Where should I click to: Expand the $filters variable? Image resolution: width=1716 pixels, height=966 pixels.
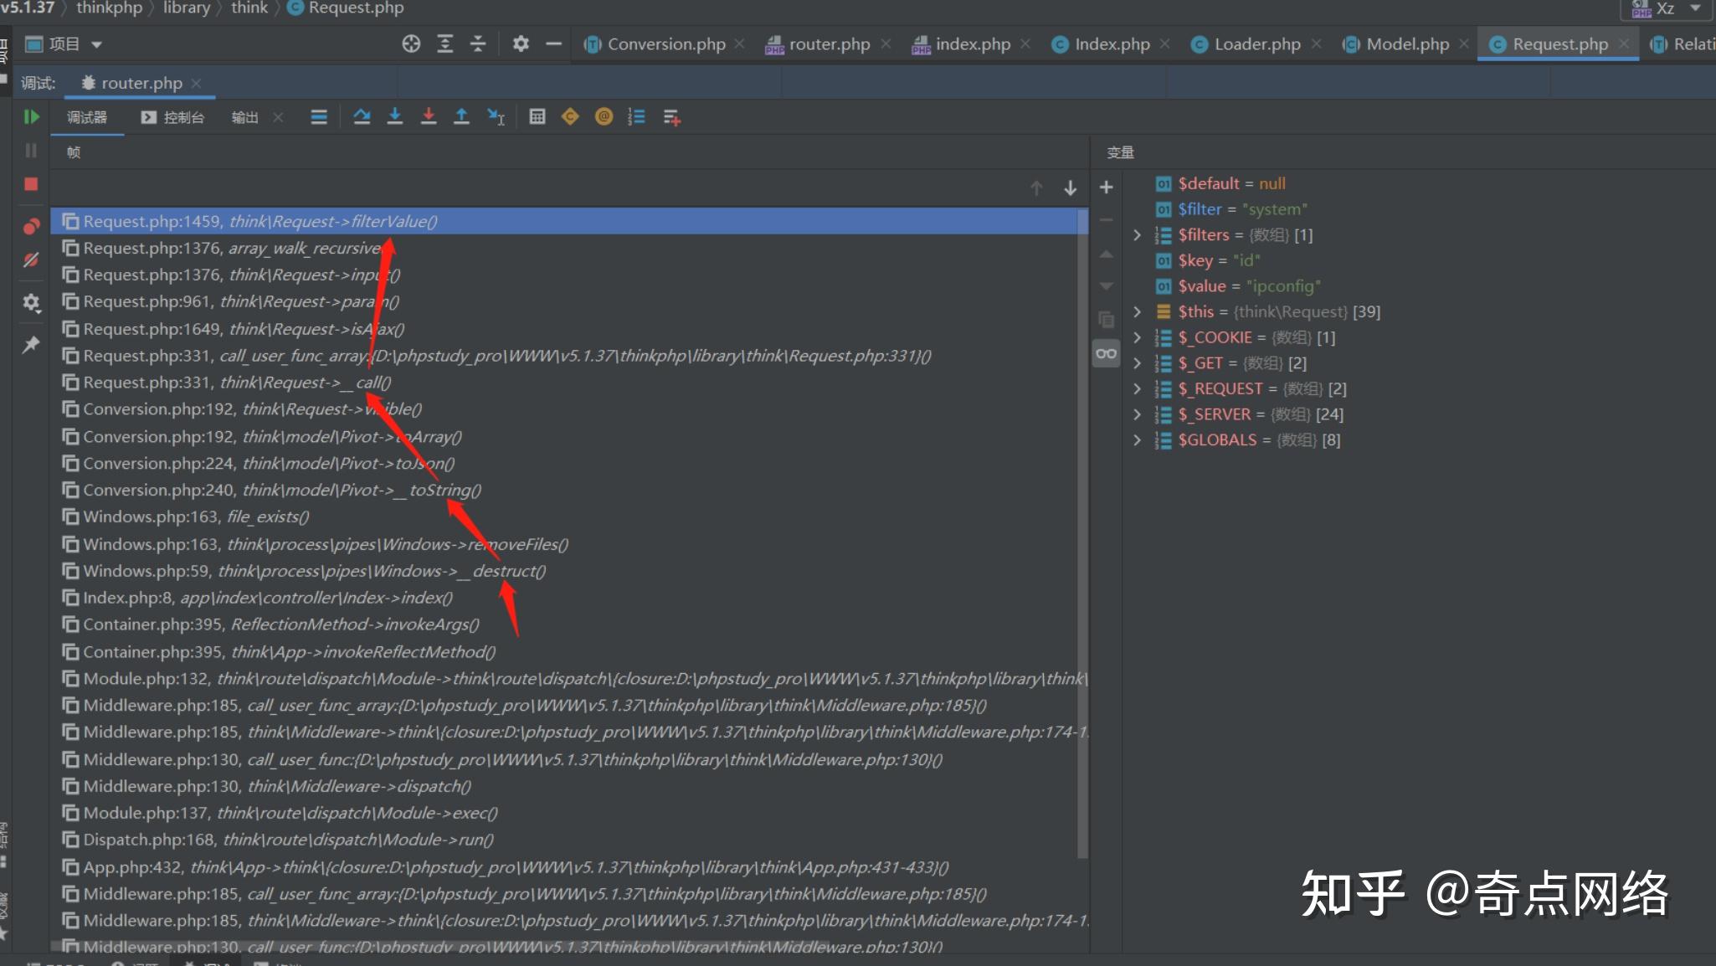pyautogui.click(x=1137, y=235)
